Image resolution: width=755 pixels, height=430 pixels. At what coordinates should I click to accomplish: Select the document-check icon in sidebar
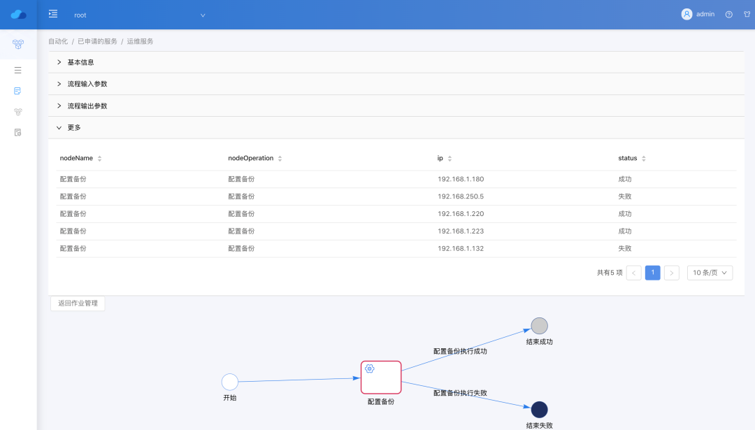[17, 91]
